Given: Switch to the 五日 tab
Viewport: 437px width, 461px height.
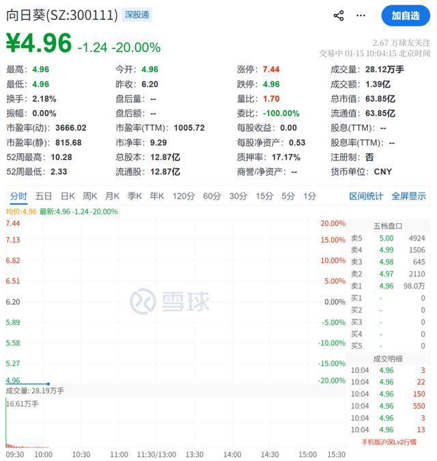Looking at the screenshot, I should [44, 196].
